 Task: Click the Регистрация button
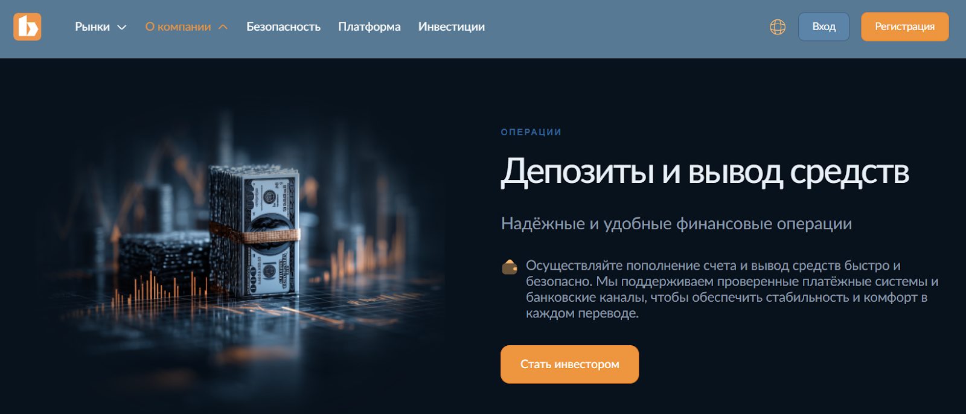(x=905, y=27)
